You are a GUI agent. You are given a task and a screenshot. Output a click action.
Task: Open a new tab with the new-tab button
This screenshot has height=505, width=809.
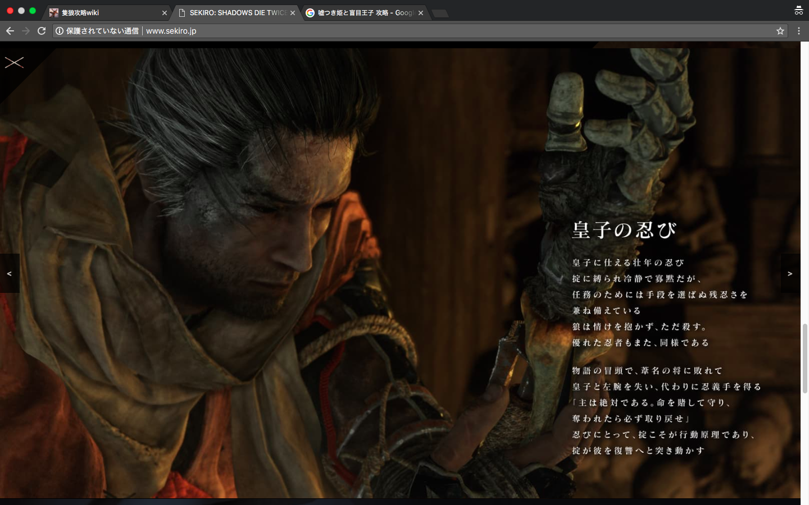point(440,13)
